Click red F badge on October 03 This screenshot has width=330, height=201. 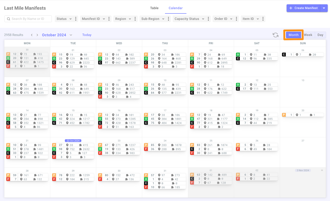[x=146, y=67]
